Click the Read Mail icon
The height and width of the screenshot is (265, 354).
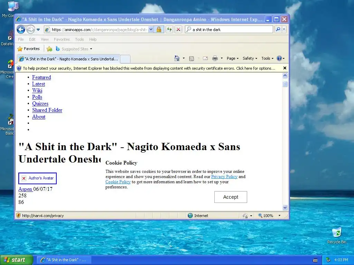click(205, 59)
